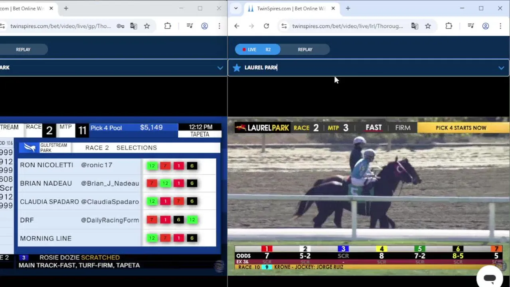Reload the page in right browser window

coord(266,26)
